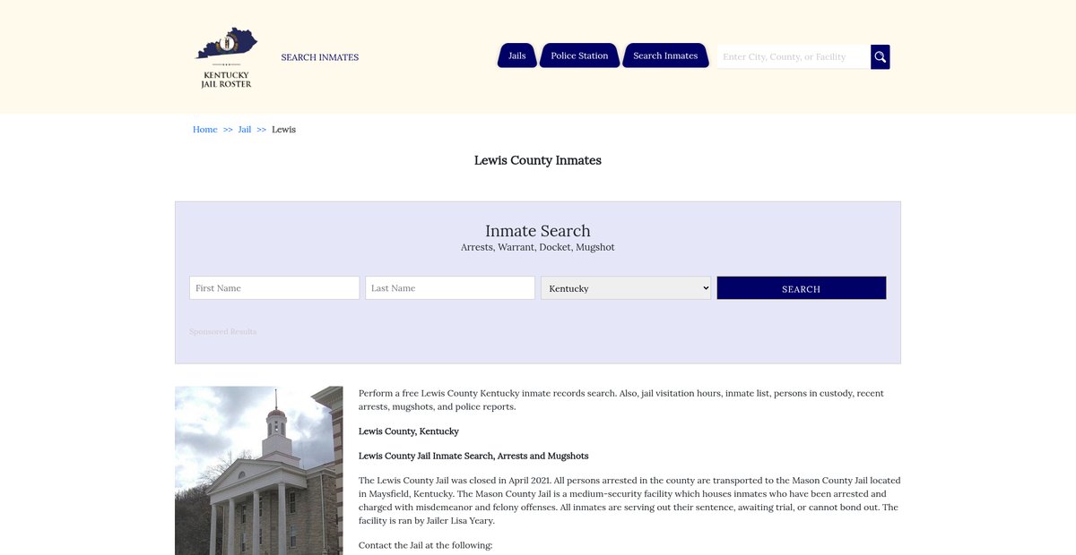Click 'Contact the Jail at the following:' text
The image size is (1076, 555).
coord(426,545)
